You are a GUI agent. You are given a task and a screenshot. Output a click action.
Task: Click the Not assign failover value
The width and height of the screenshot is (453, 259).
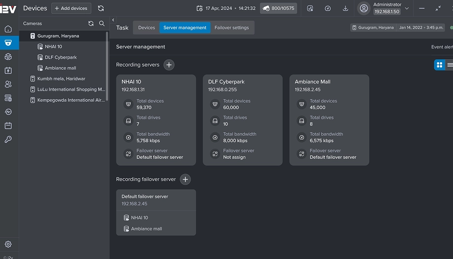234,157
